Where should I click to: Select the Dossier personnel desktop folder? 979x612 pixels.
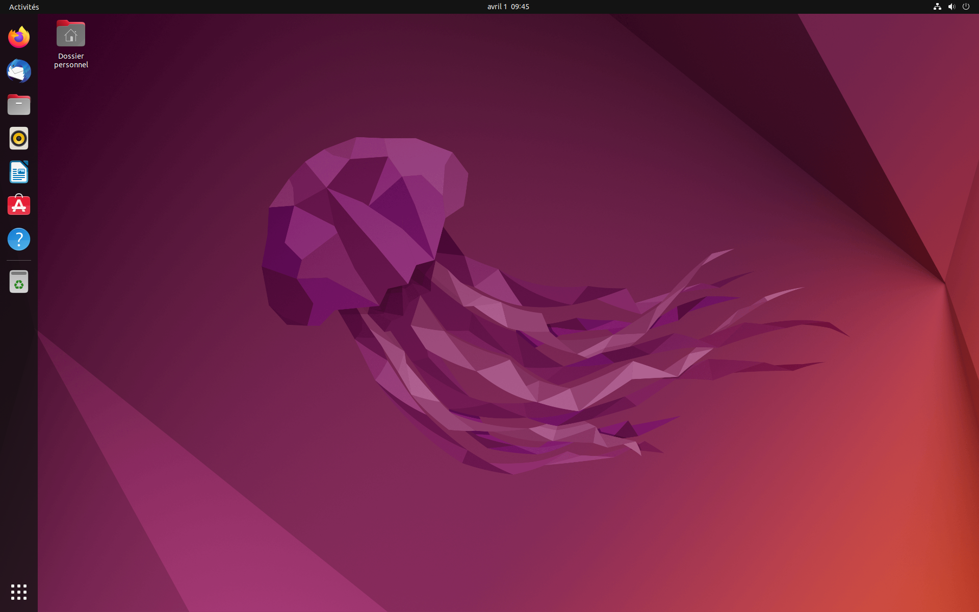[71, 44]
